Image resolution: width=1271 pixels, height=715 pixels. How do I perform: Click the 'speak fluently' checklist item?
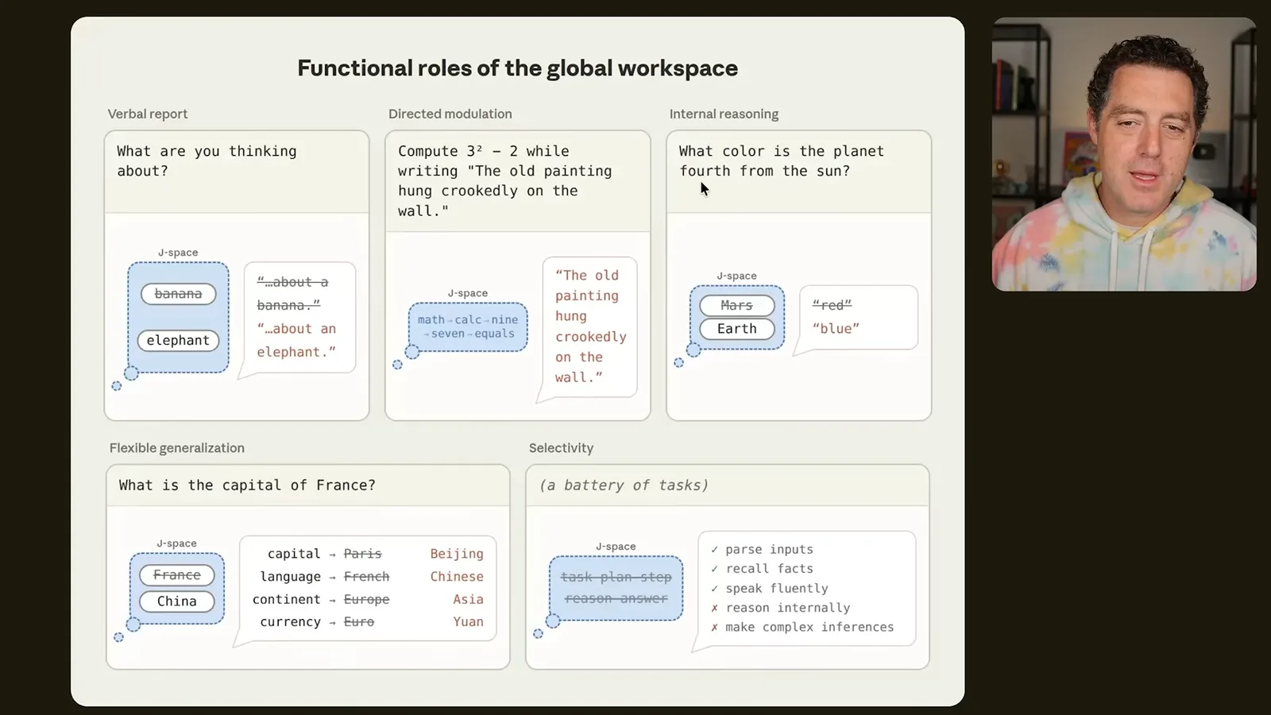(777, 589)
